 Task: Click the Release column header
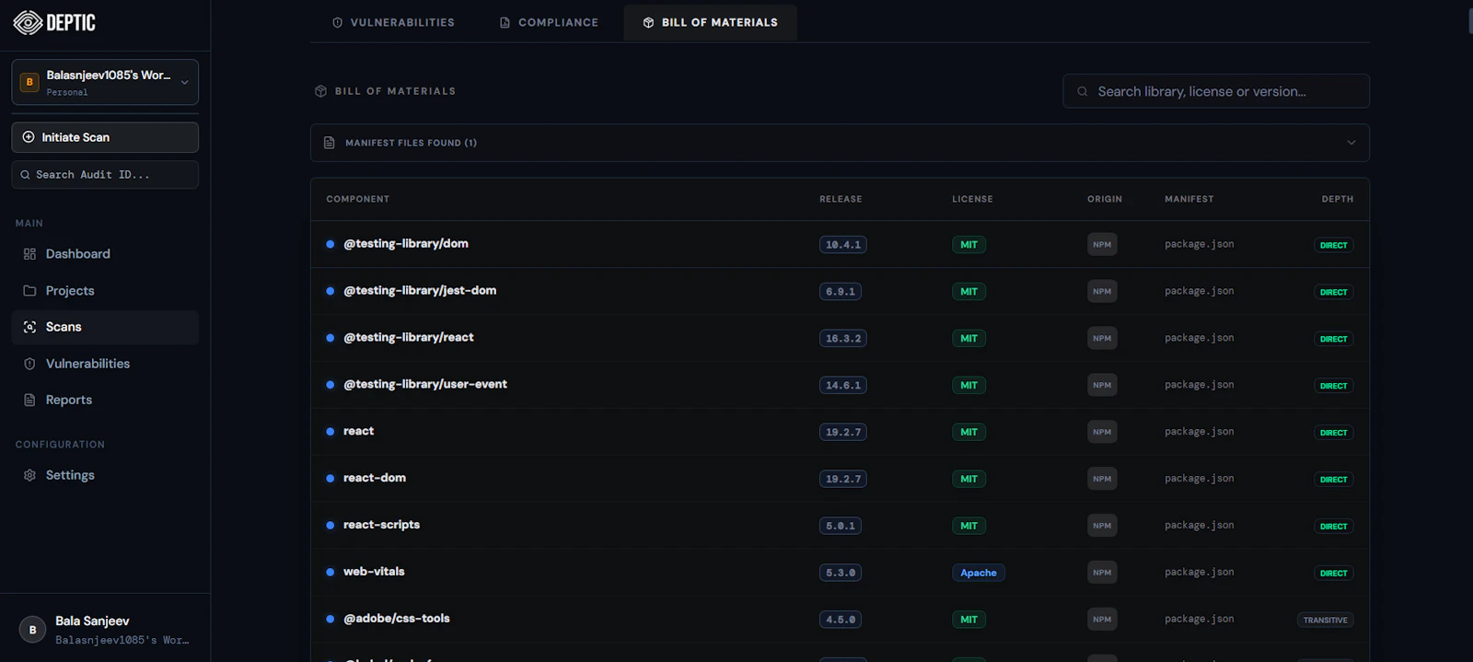[x=841, y=199]
